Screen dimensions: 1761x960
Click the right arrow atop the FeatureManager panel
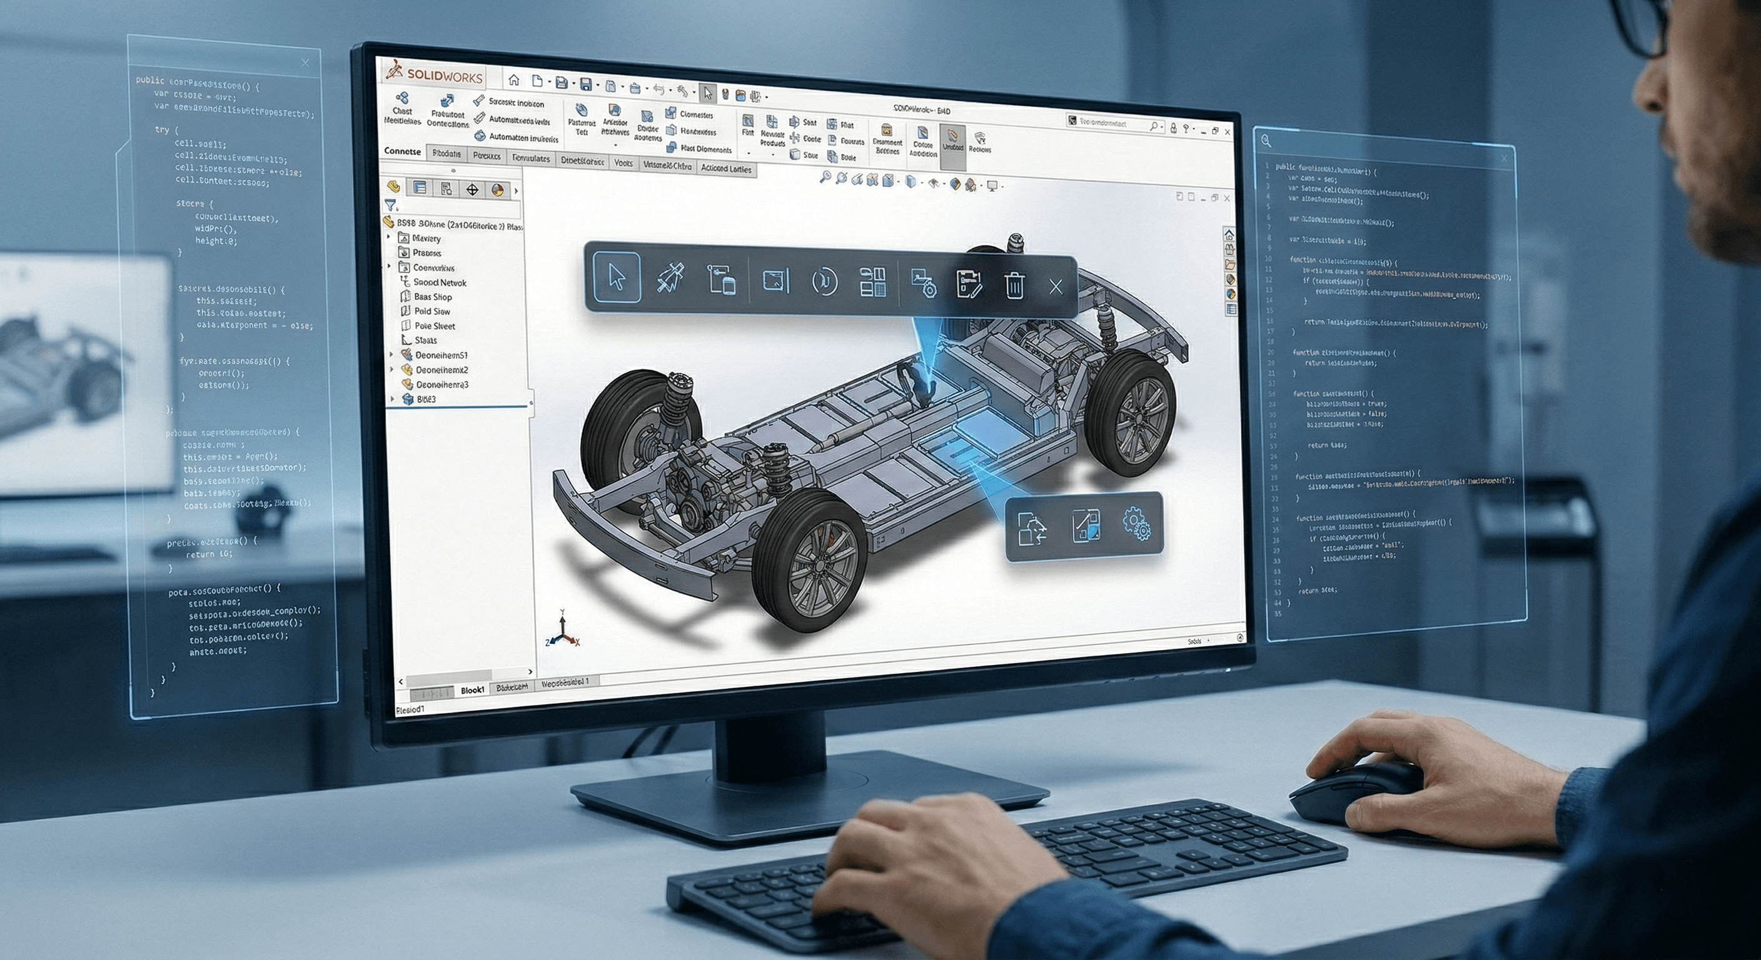(x=517, y=191)
